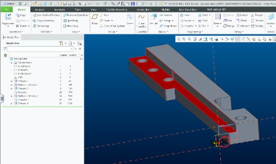Viewport: 276px width, 164px height.
Task: Expand Pattern 1 of Hole 1
Action: point(12,85)
